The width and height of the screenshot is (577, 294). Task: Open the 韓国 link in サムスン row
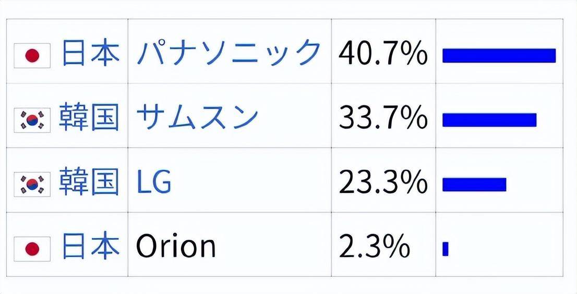coord(89,118)
